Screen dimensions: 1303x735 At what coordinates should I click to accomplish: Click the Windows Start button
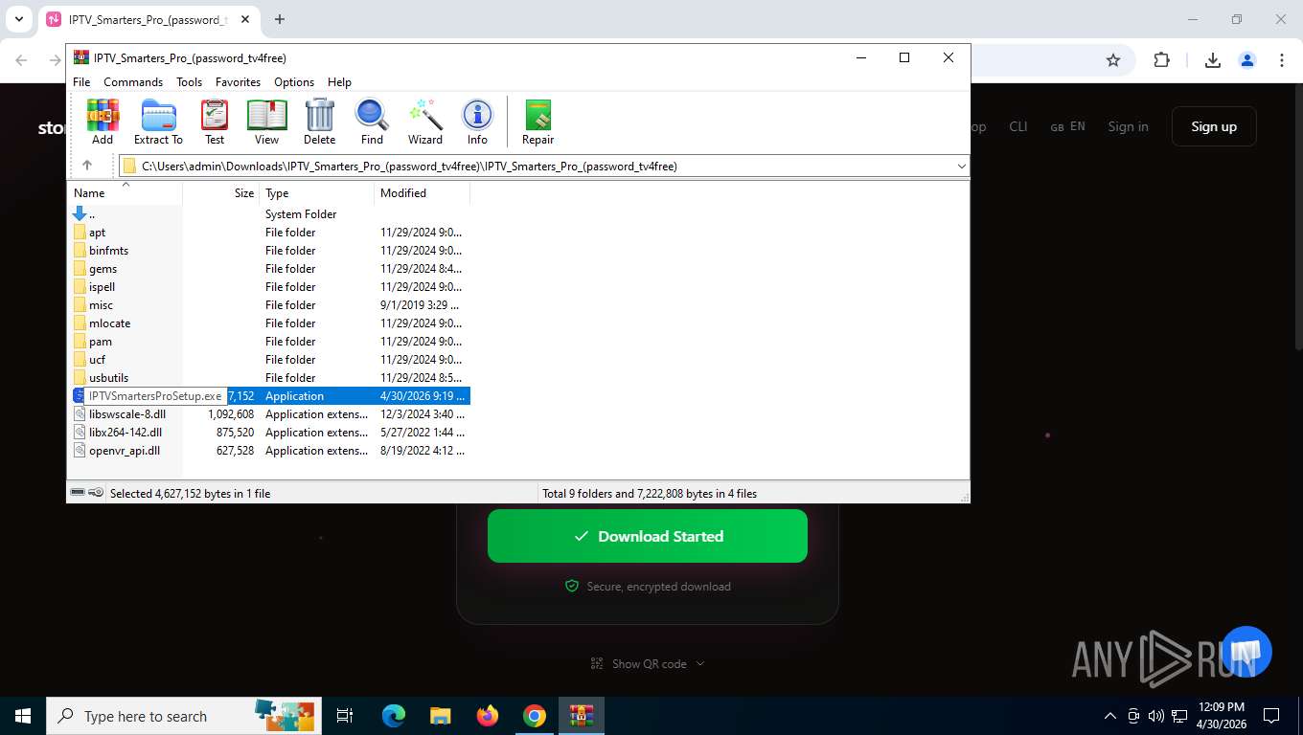pos(23,716)
